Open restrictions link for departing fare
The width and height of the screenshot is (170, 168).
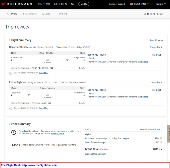point(143,62)
